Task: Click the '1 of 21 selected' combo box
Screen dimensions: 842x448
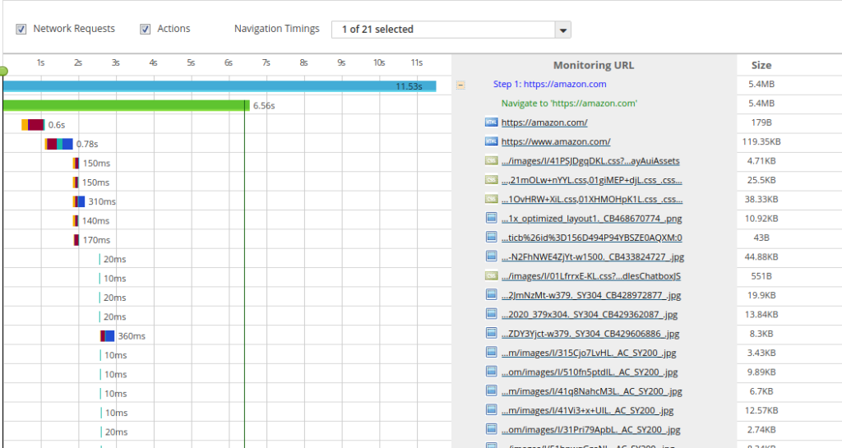Action: pos(442,30)
